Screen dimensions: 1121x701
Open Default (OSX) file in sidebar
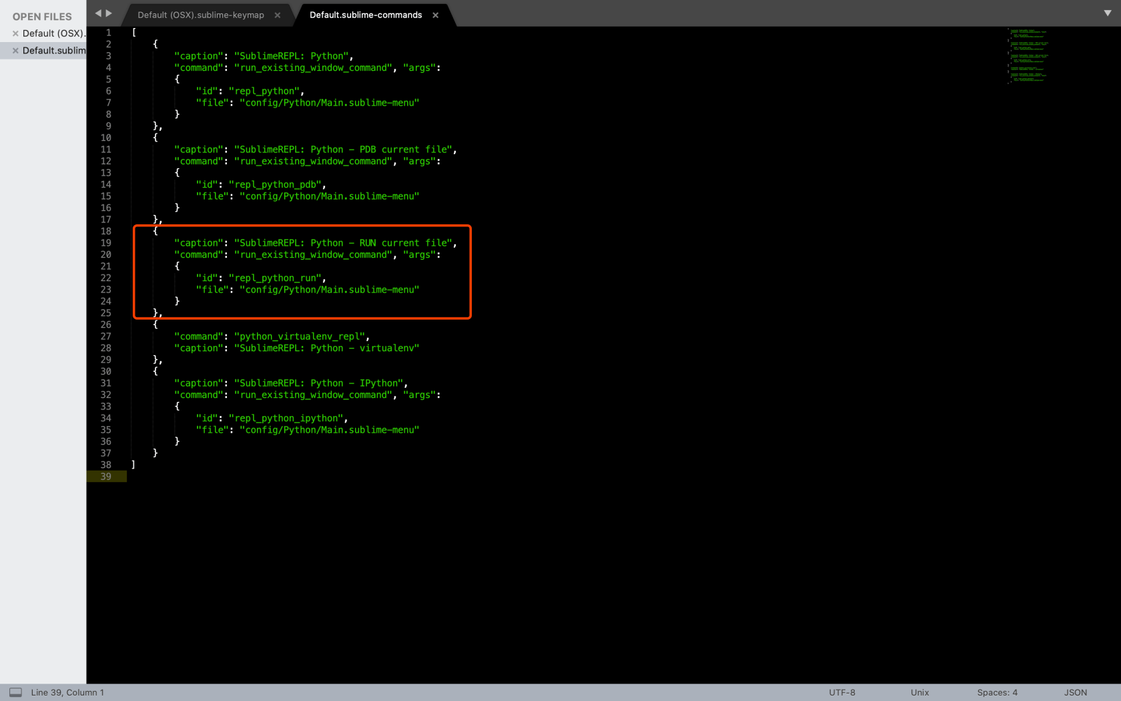(53, 33)
